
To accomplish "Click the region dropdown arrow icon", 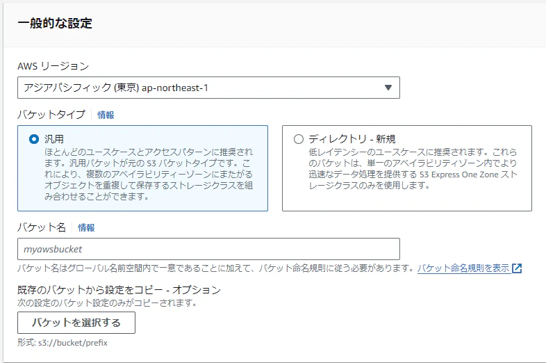I will (x=388, y=88).
